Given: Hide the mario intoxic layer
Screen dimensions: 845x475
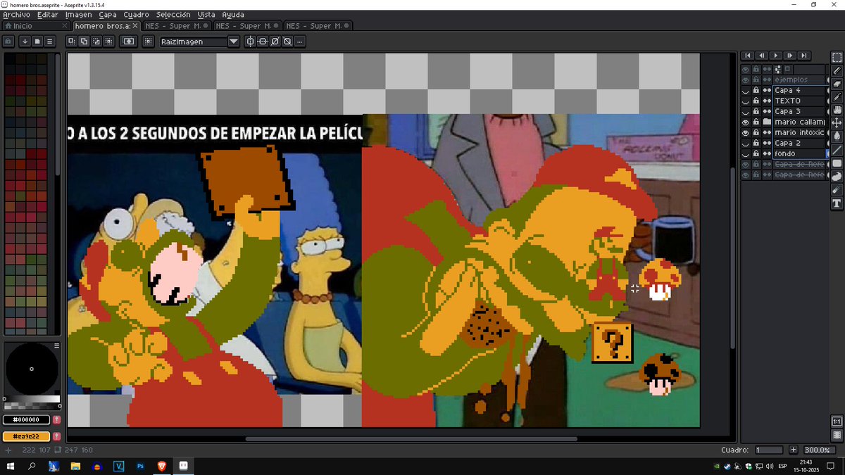Looking at the screenshot, I should click(746, 132).
